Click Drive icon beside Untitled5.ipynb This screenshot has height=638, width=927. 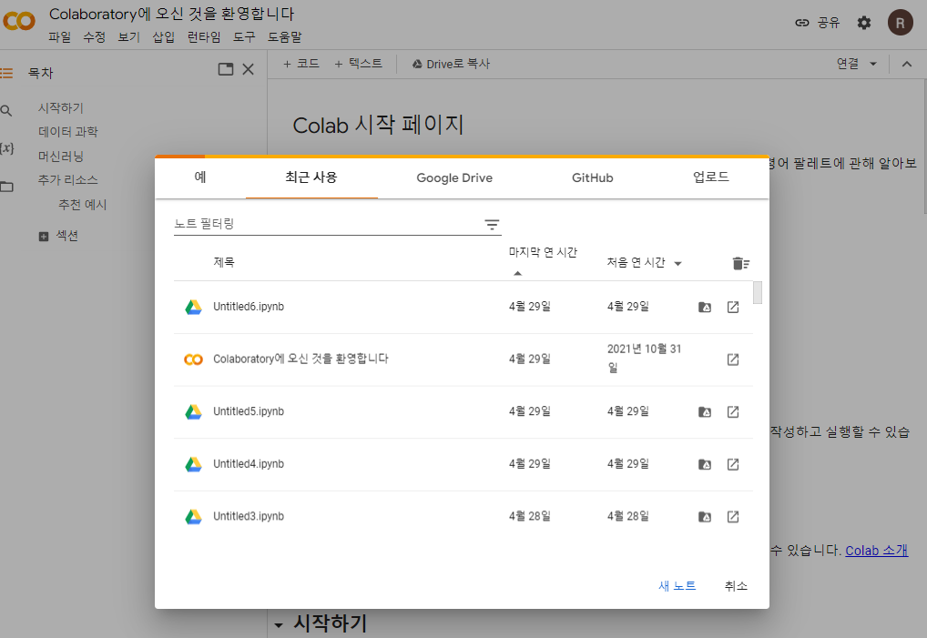tap(193, 411)
